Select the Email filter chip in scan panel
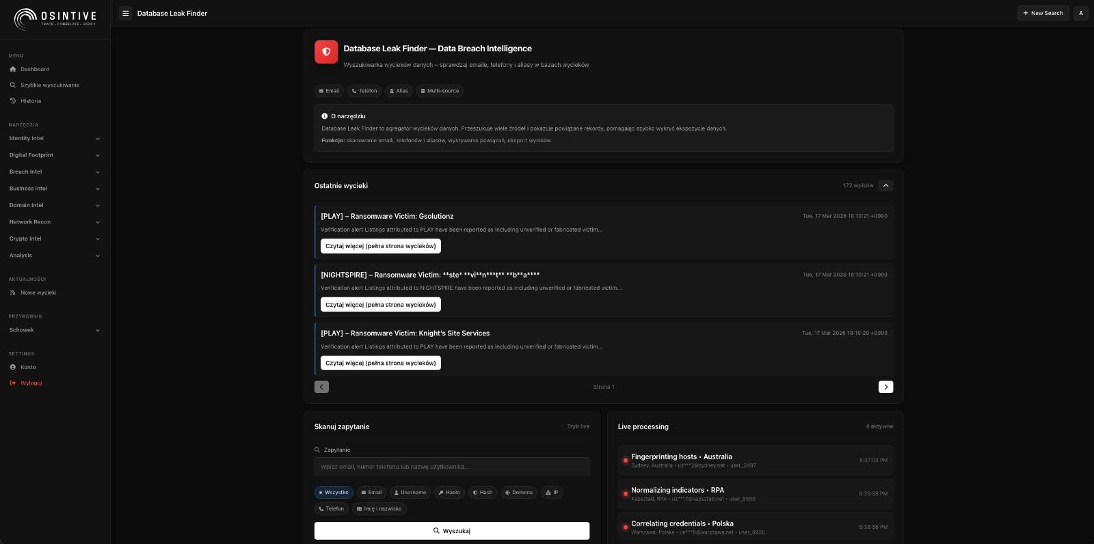Image resolution: width=1094 pixels, height=544 pixels. tap(371, 492)
